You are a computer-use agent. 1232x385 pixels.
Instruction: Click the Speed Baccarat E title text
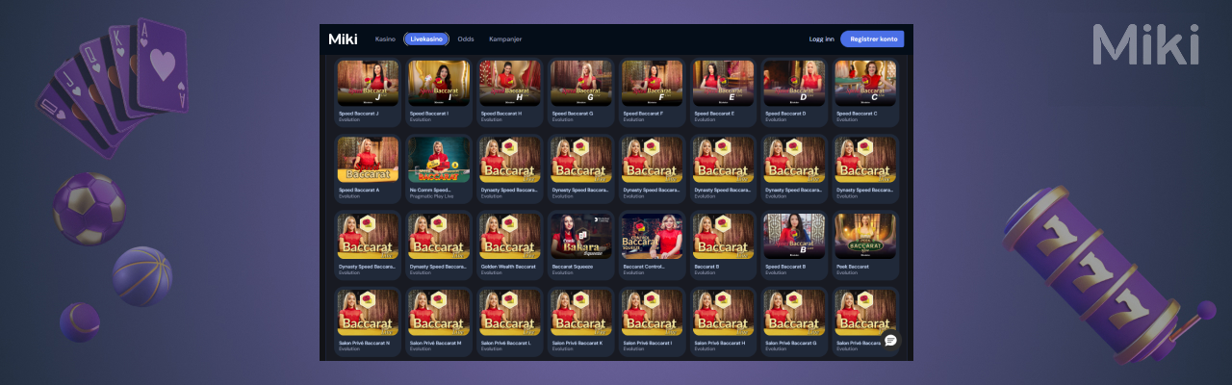coord(714,114)
